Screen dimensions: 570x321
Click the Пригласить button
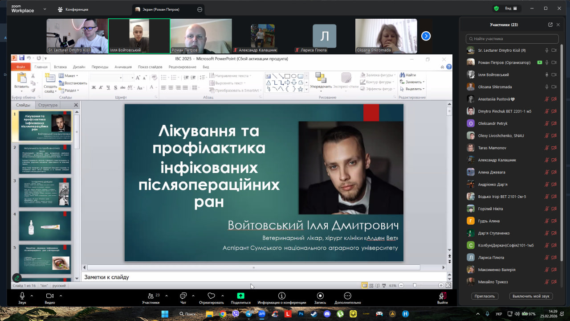coord(484,296)
